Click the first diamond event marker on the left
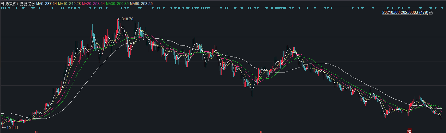This screenshot has width=446, height=133. tap(2, 8)
